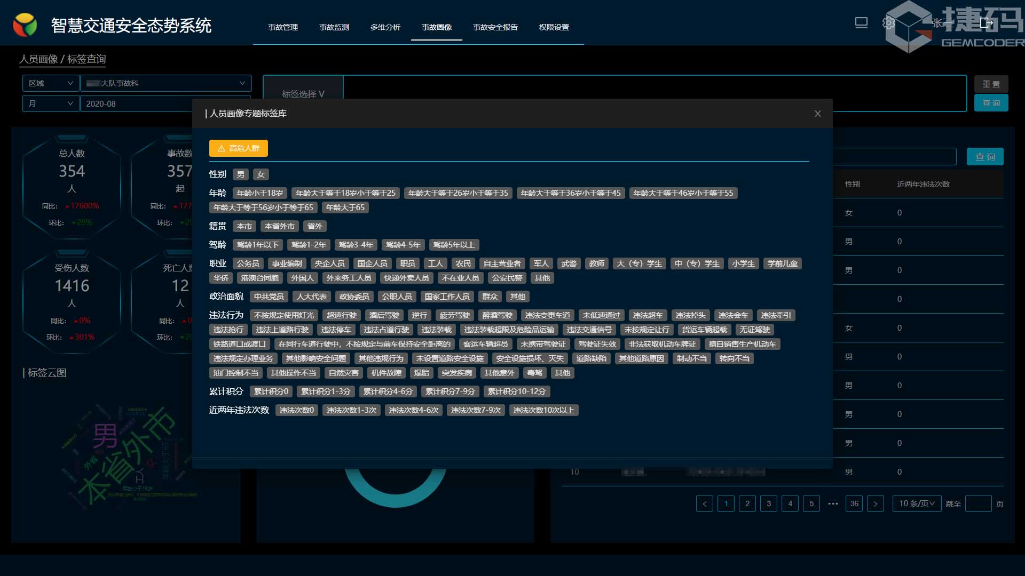Expand the 区域 dropdown
This screenshot has width=1025, height=576.
51,83
